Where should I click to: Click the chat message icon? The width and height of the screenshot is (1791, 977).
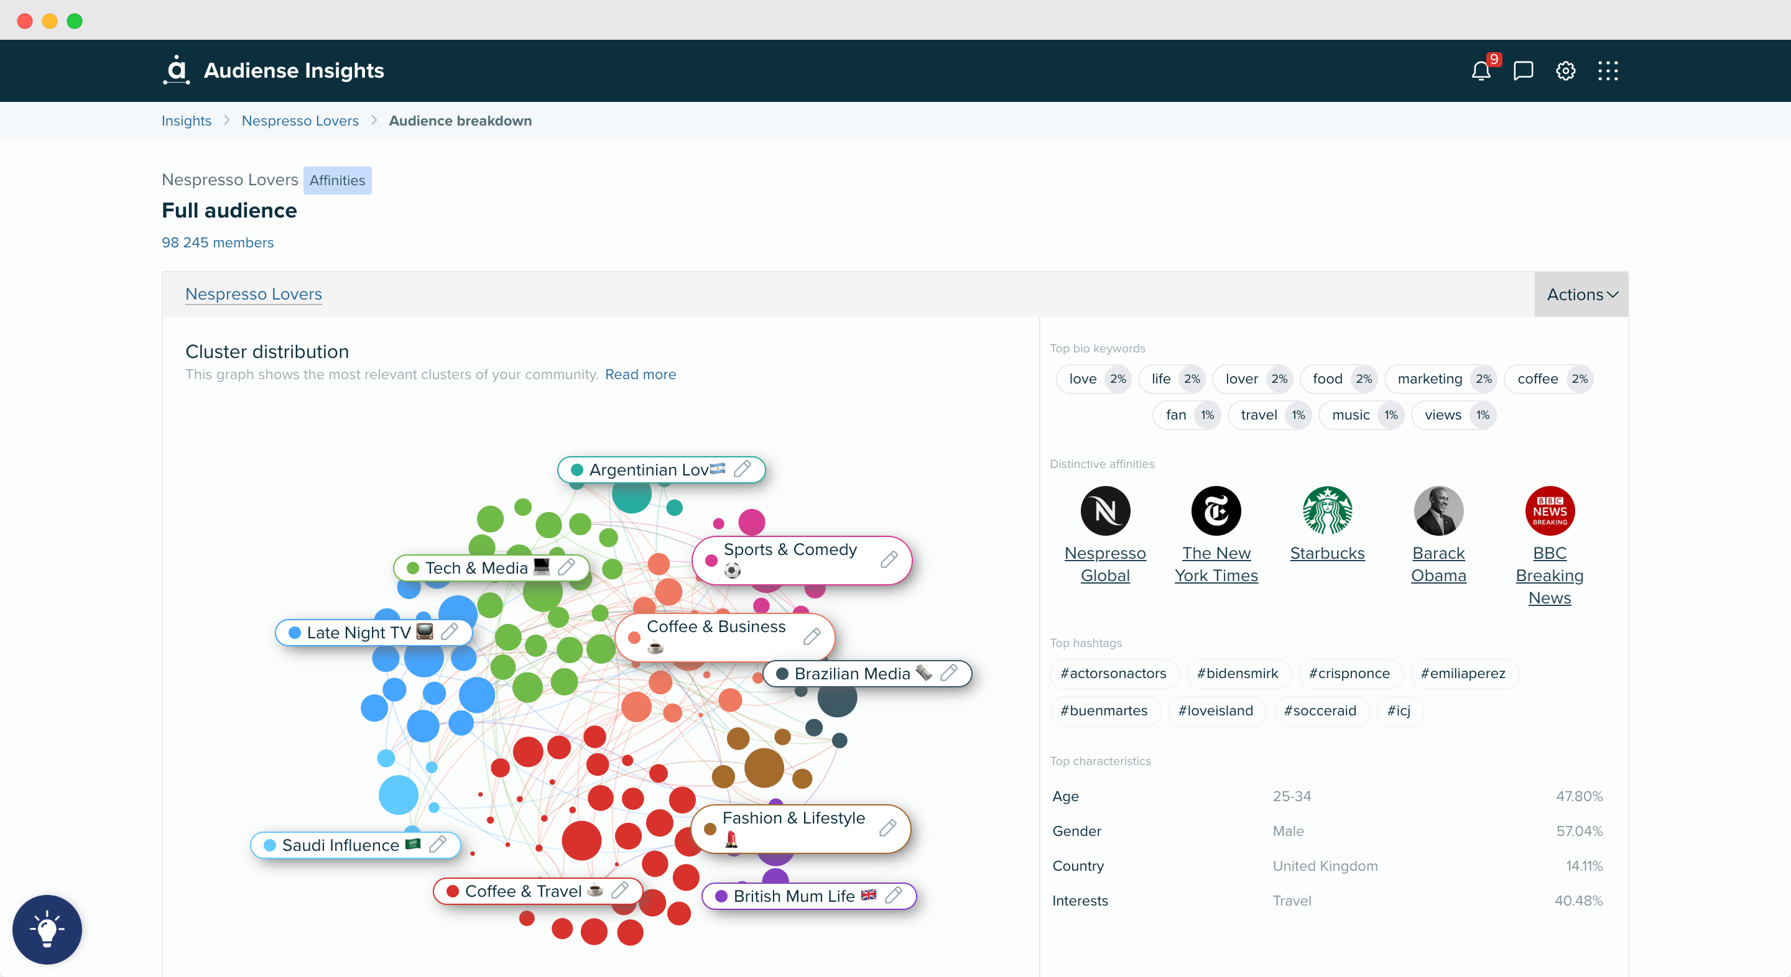tap(1521, 71)
